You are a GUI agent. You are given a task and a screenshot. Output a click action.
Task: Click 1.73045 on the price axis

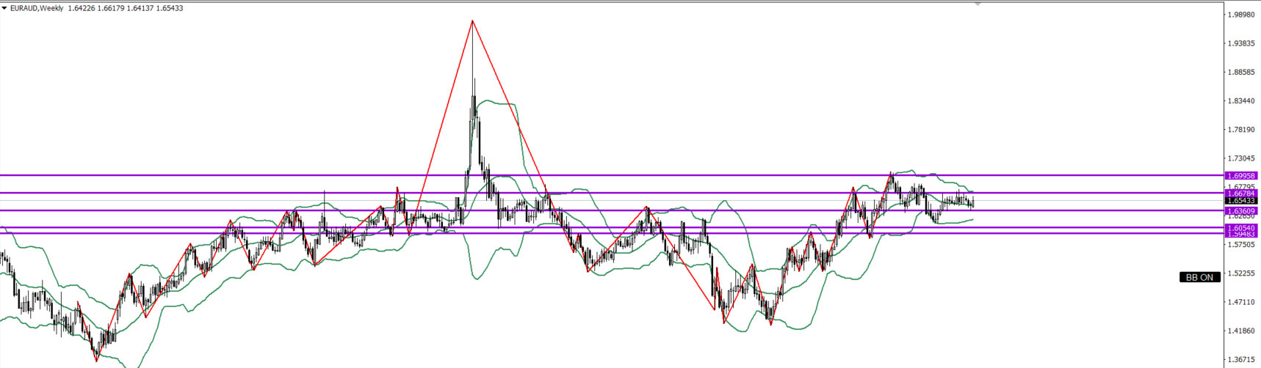1240,158
